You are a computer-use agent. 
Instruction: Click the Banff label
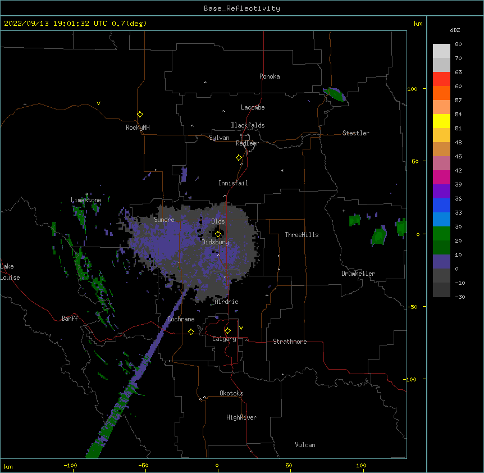tap(70, 319)
